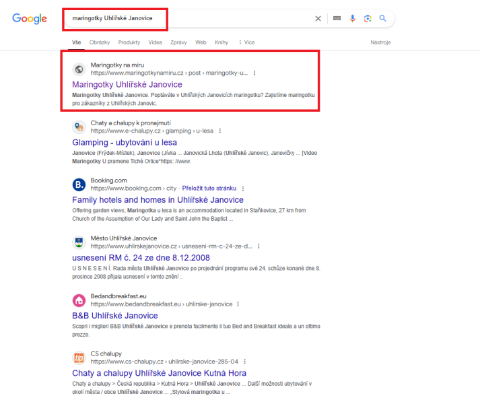Open the Glamping - ubytování u lesa link
The height and width of the screenshot is (404, 480).
tap(125, 143)
